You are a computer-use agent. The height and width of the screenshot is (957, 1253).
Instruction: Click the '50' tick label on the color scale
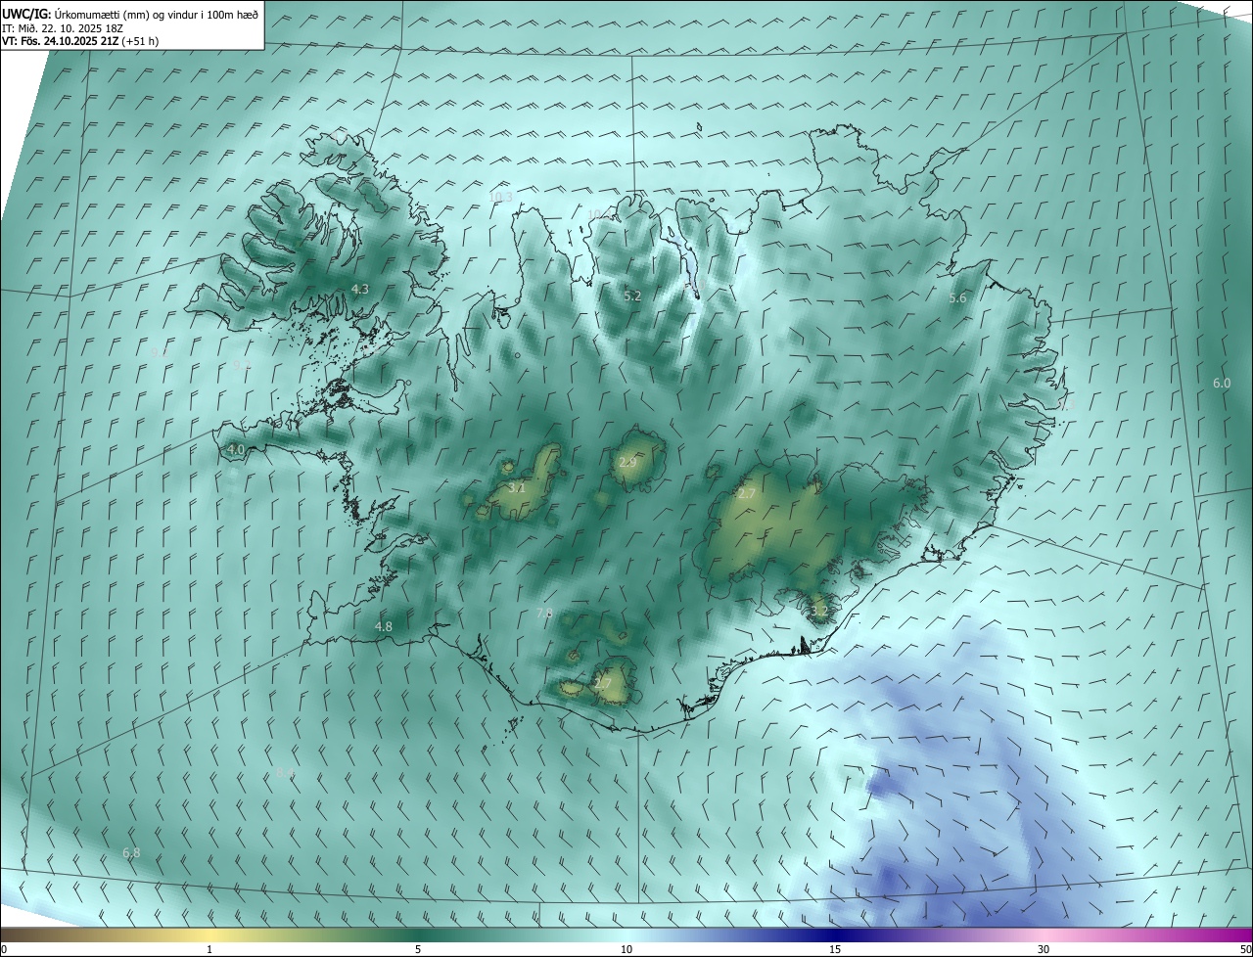(x=1245, y=949)
